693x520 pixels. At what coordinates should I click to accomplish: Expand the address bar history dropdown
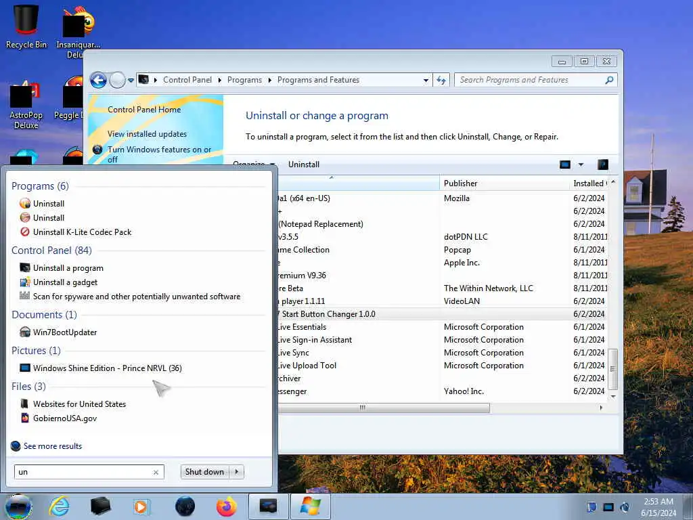426,81
